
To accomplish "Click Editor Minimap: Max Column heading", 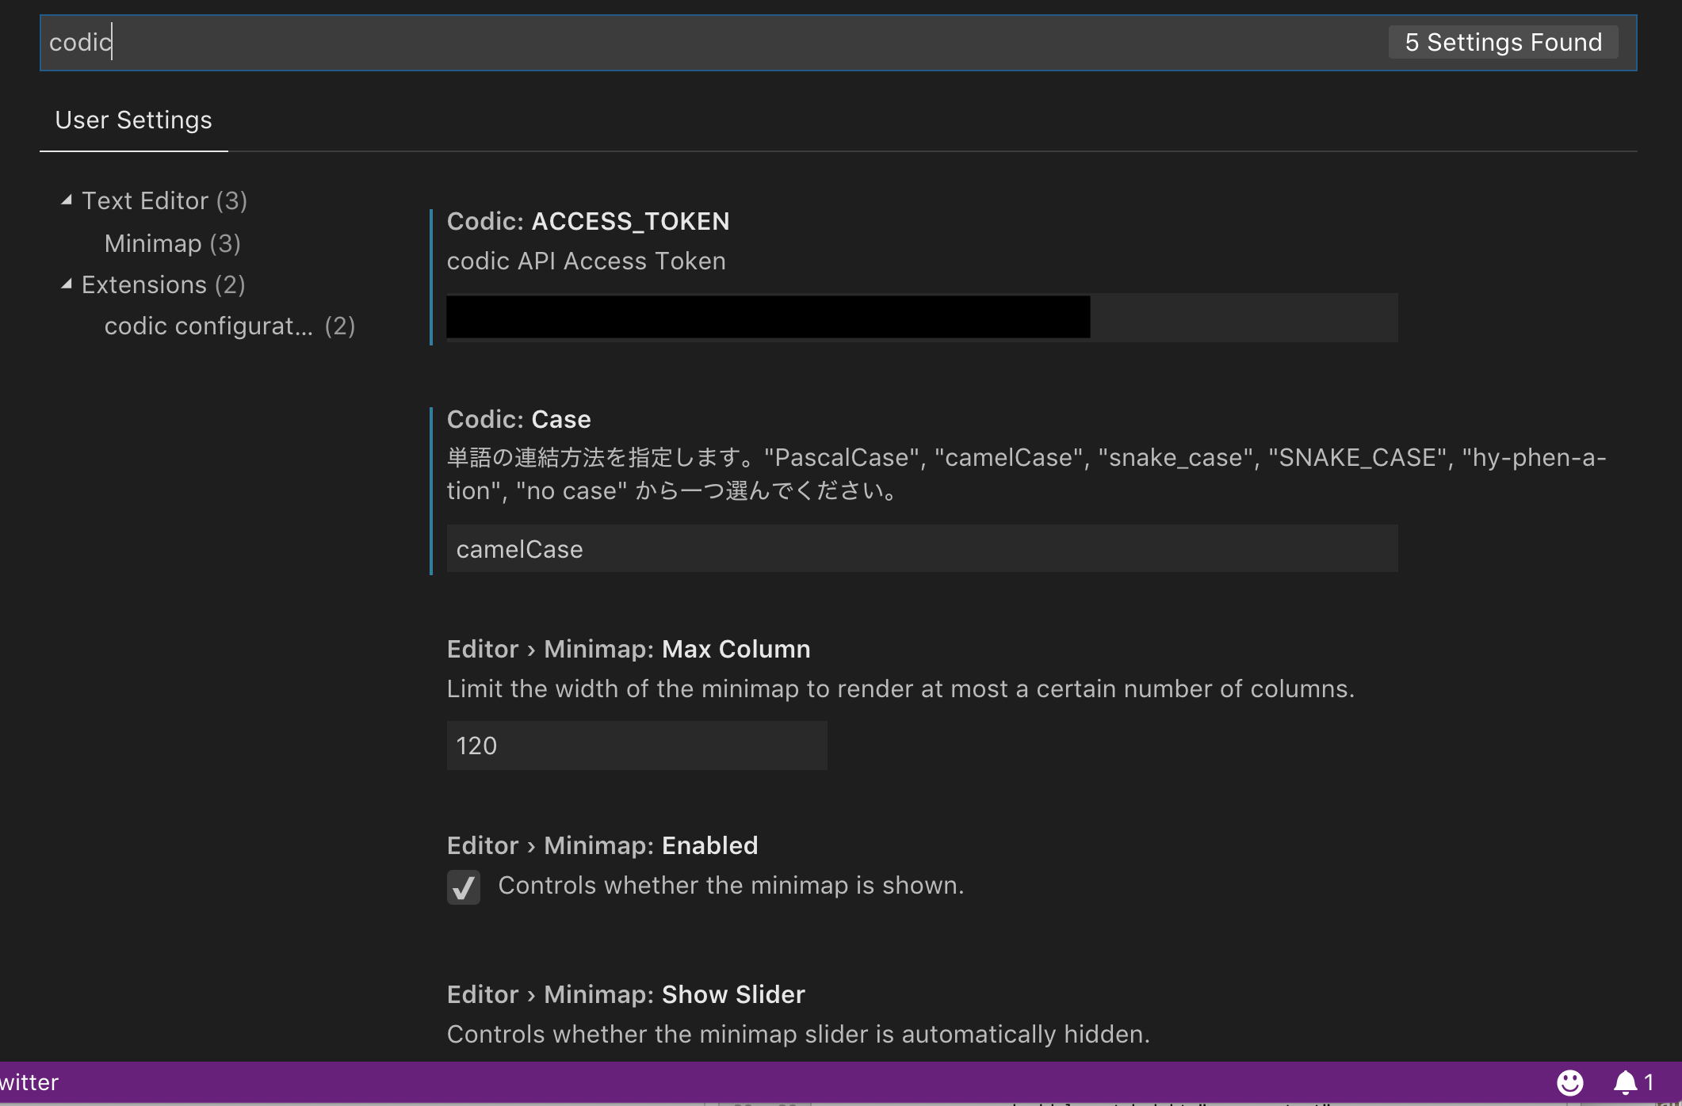I will click(x=629, y=649).
